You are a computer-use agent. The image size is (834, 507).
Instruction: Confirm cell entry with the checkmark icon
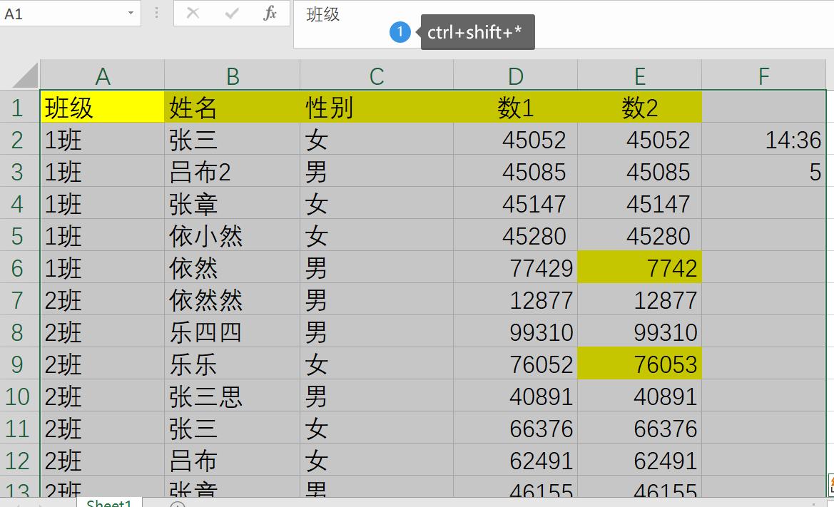point(230,13)
